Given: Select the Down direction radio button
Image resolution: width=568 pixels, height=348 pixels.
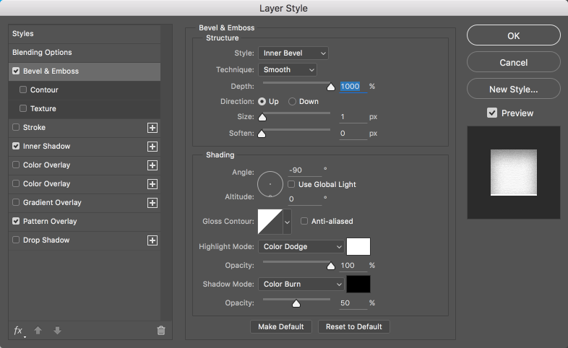Looking at the screenshot, I should click(x=292, y=102).
